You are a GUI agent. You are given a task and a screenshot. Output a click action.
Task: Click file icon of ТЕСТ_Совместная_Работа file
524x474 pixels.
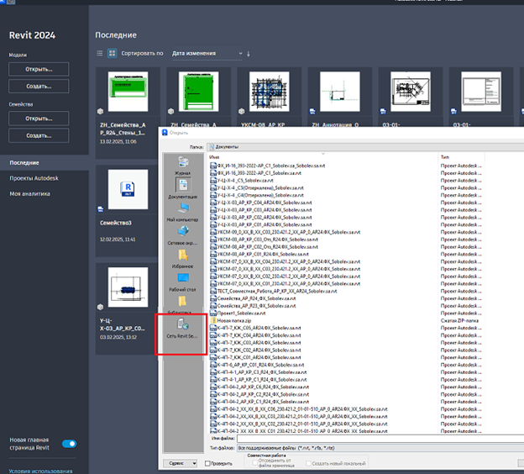pyautogui.click(x=213, y=291)
